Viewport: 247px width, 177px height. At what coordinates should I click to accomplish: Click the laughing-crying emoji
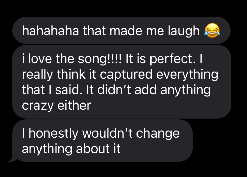212,31
